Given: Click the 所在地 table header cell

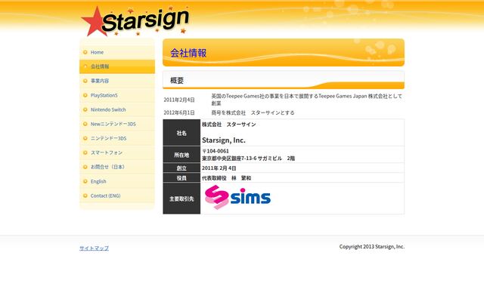Looking at the screenshot, I should (181, 155).
